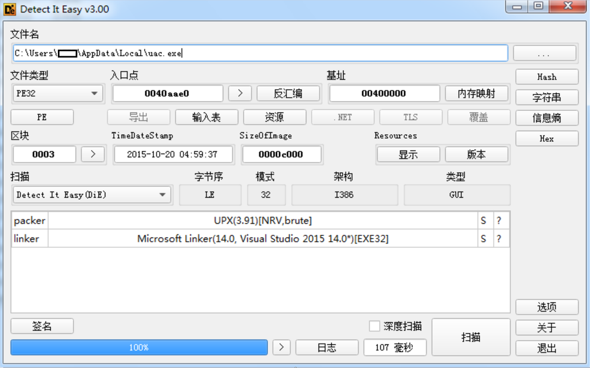Image resolution: width=590 pixels, height=368 pixels.
Task: Click the arrow next to the progress bar
Action: pyautogui.click(x=281, y=347)
